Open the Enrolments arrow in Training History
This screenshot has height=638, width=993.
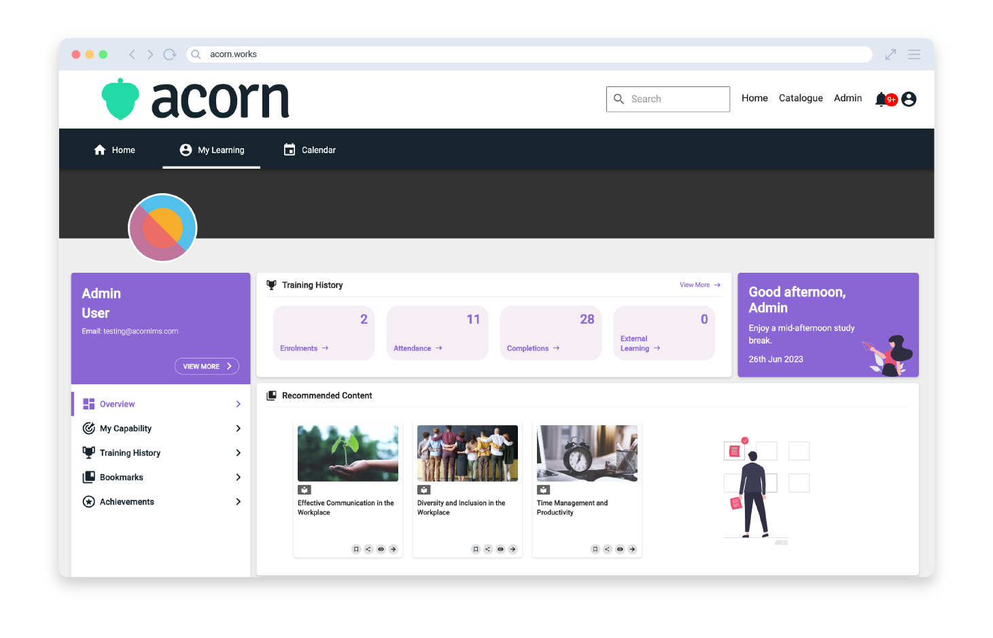tap(326, 348)
